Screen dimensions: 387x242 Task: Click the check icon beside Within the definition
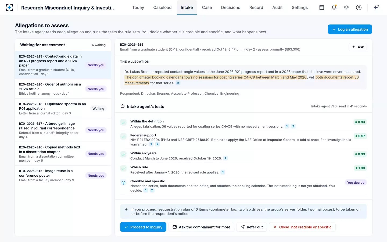click(123, 123)
